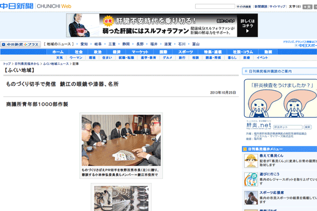Select 富山 regional news
Screen dimensions: 317x211
pyautogui.click(x=196, y=44)
